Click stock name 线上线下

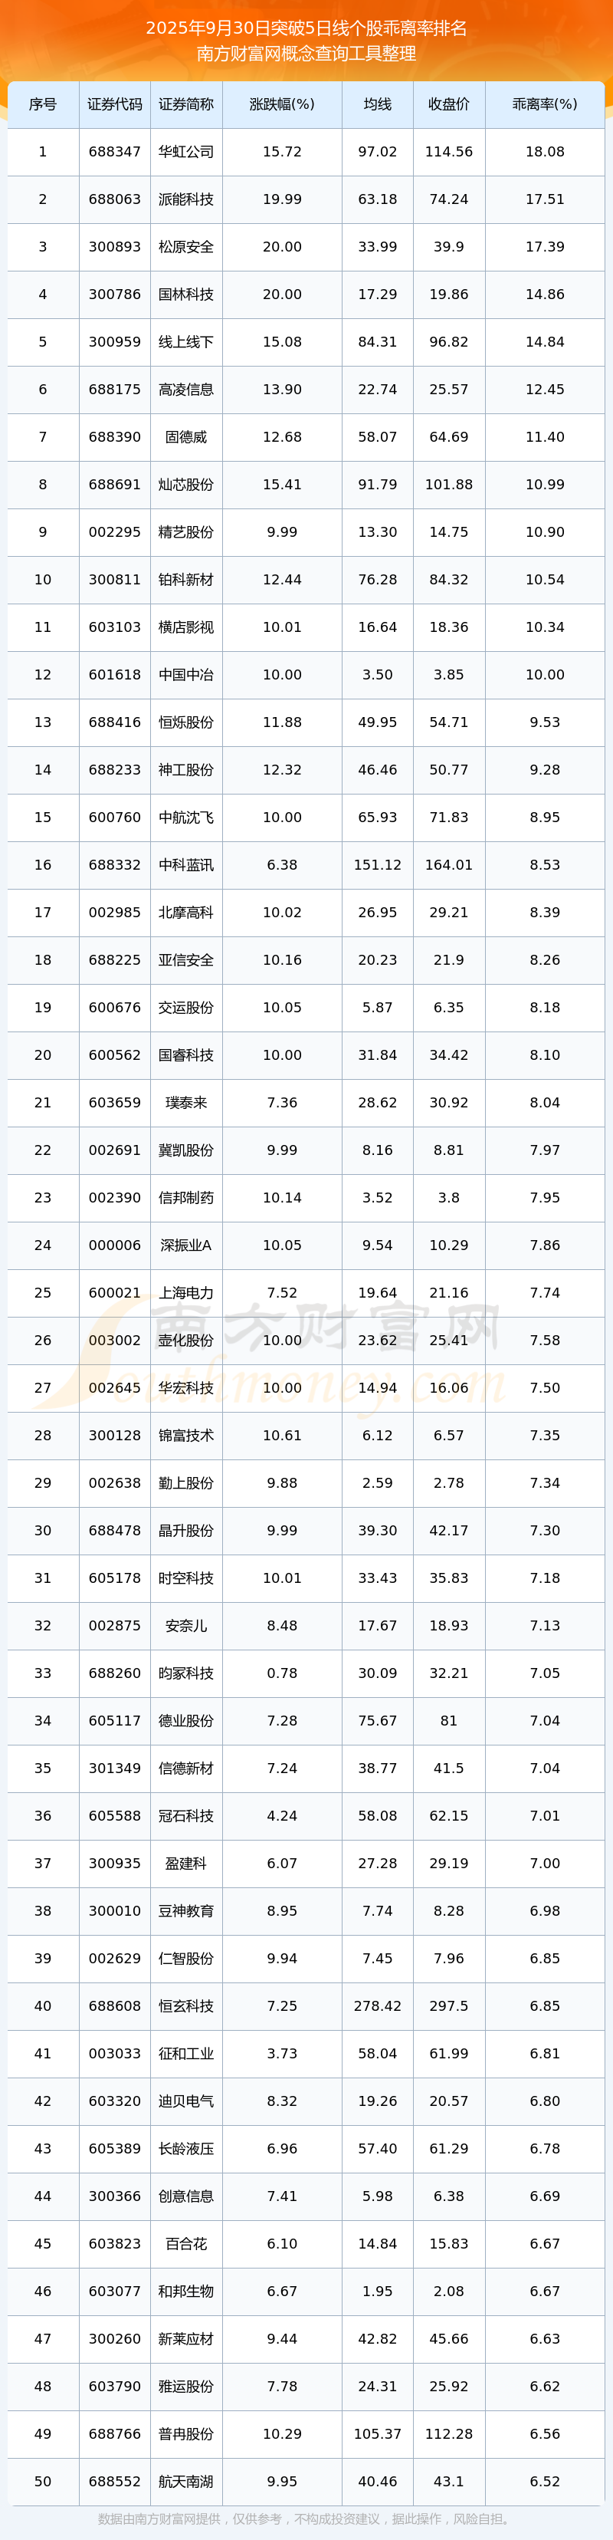(x=186, y=342)
